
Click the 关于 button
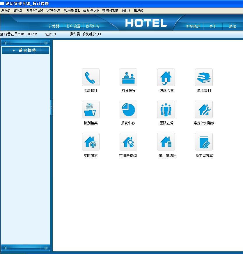(x=213, y=27)
